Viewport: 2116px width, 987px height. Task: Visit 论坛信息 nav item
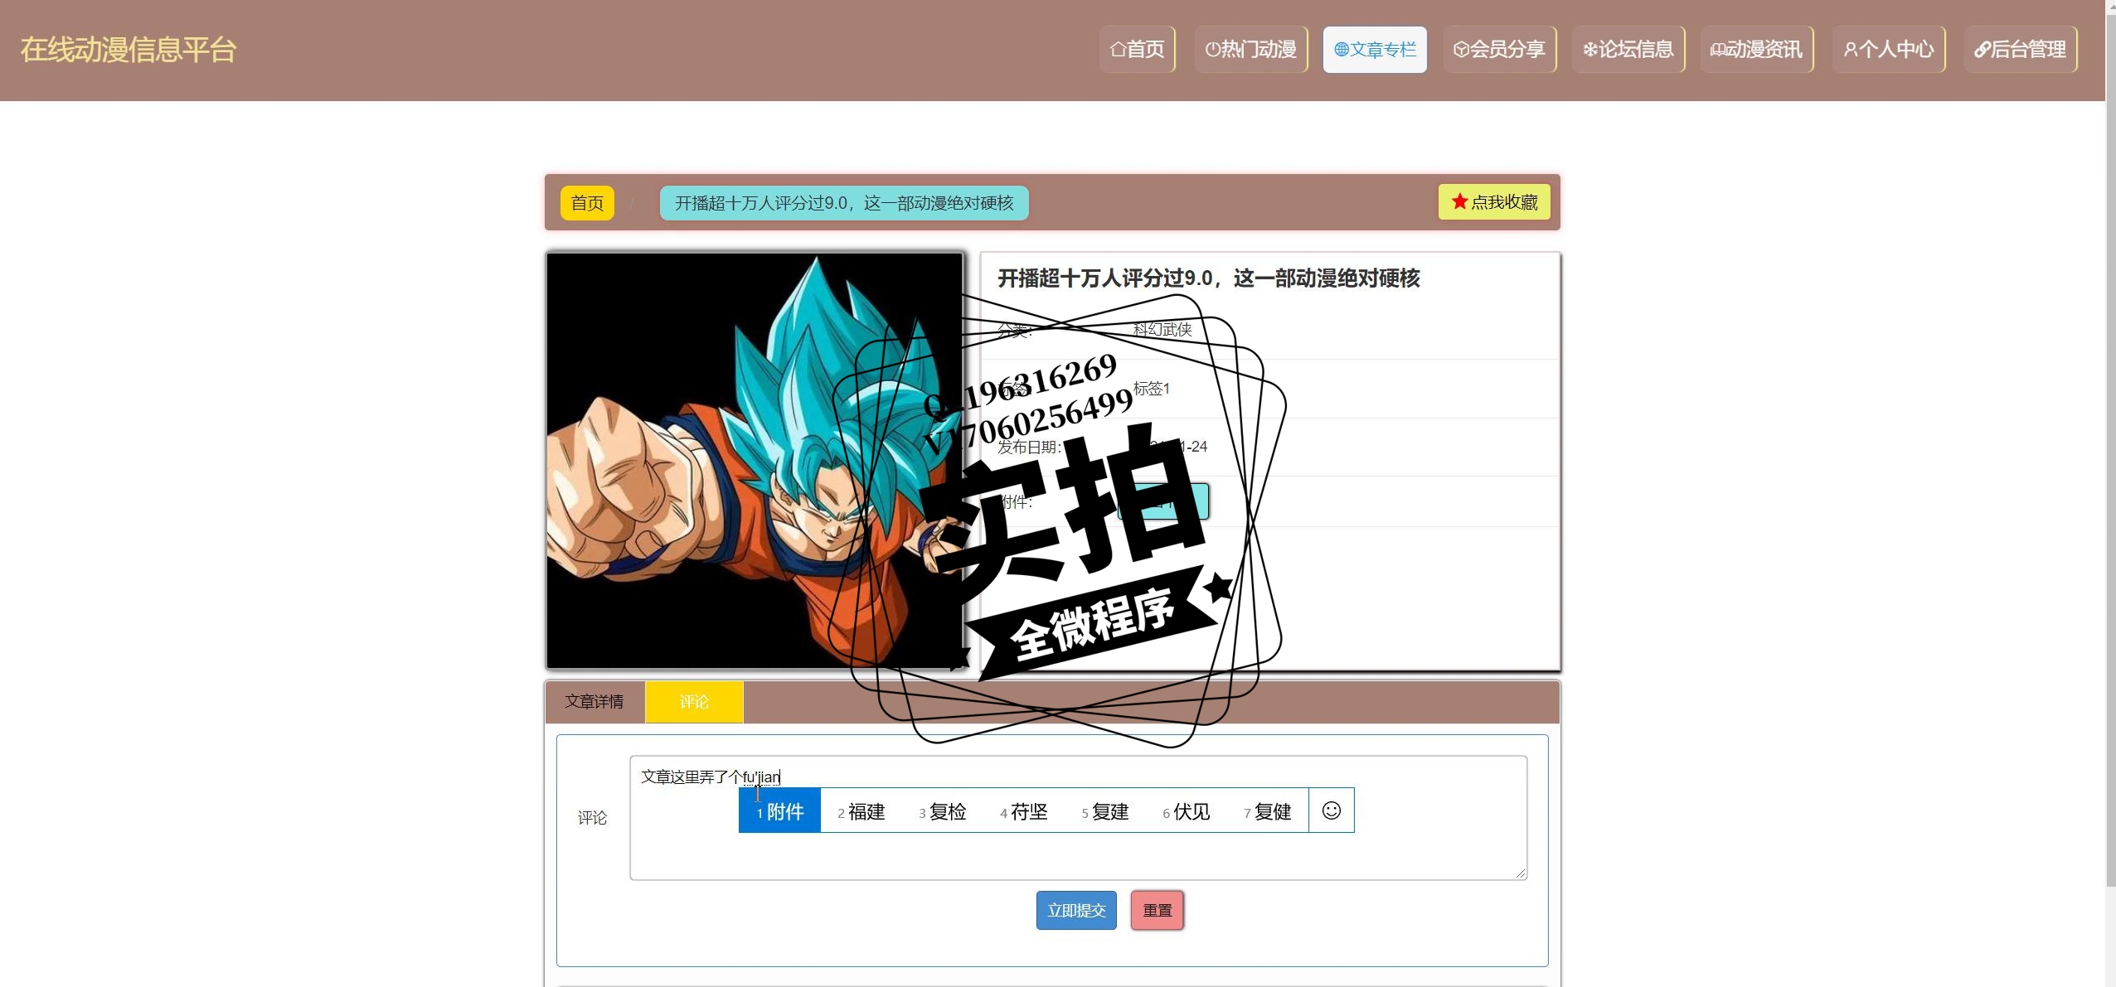pyautogui.click(x=1628, y=50)
